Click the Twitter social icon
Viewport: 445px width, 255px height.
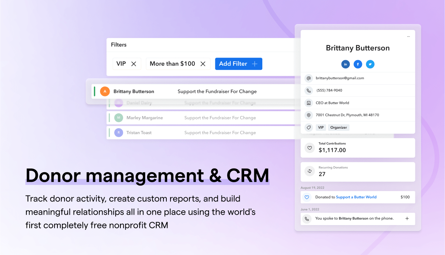[370, 64]
